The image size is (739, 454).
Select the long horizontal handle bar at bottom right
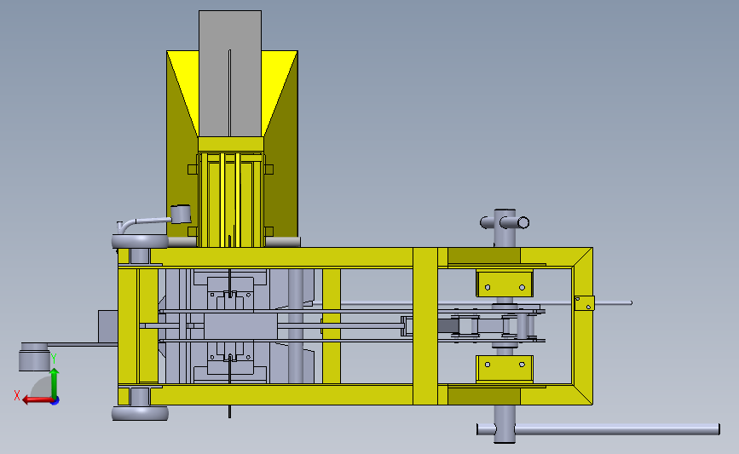pyautogui.click(x=598, y=429)
